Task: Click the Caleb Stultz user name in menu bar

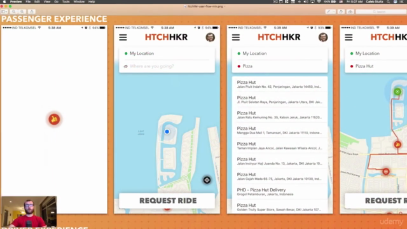Action: (375, 1)
